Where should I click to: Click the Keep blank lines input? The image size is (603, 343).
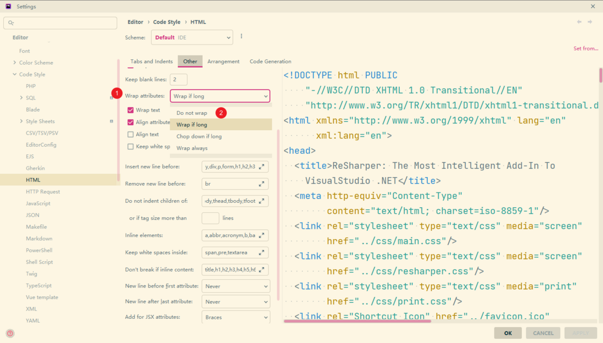coord(178,79)
